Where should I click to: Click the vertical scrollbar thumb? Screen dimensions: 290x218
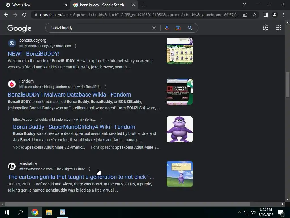(287, 84)
